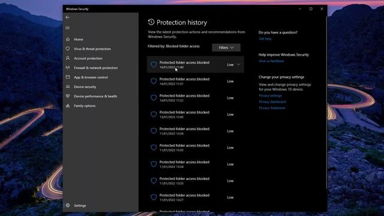
Task: Click shield icon of 11/01/2022 13:34 entry
Action: (154, 164)
